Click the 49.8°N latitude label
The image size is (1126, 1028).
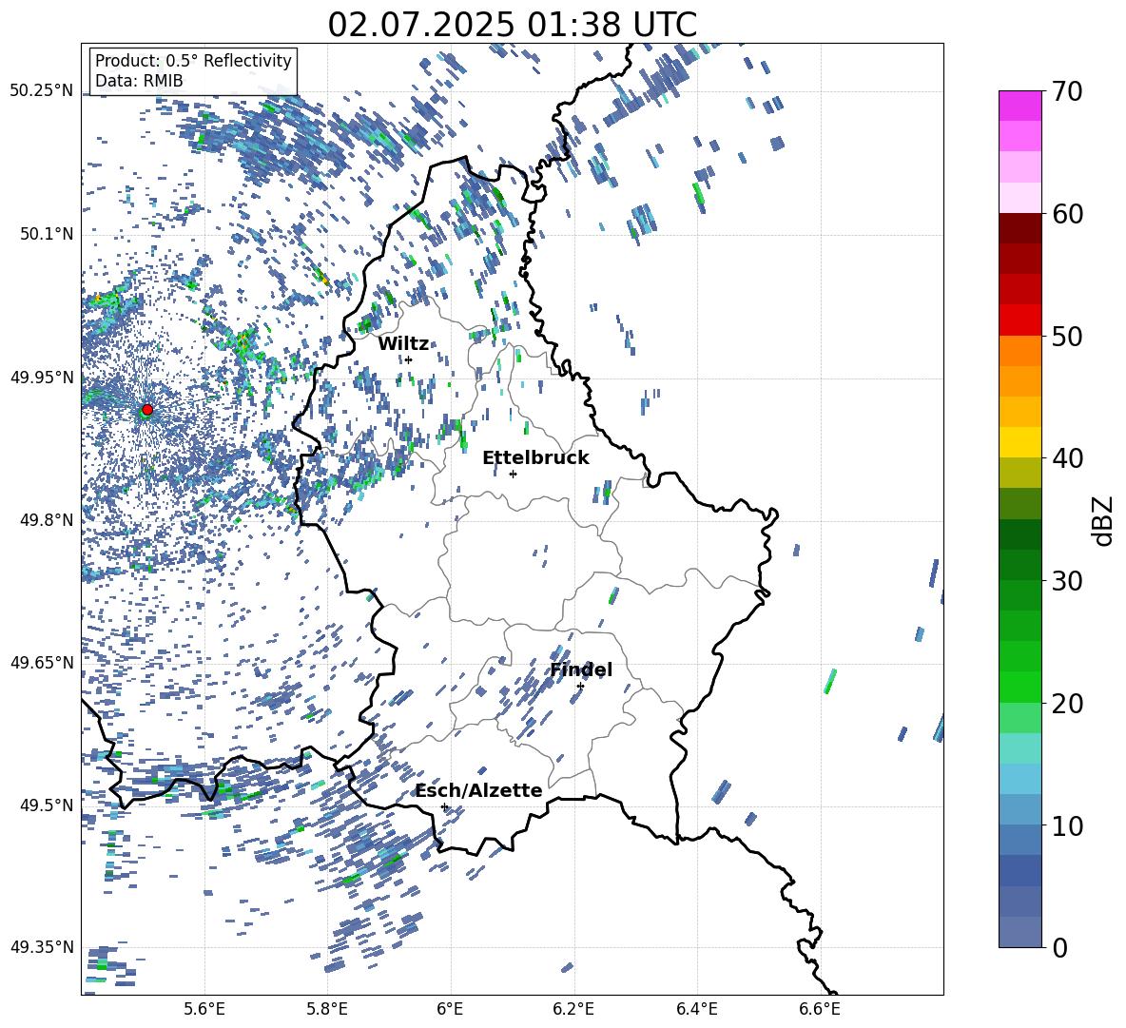pos(47,520)
